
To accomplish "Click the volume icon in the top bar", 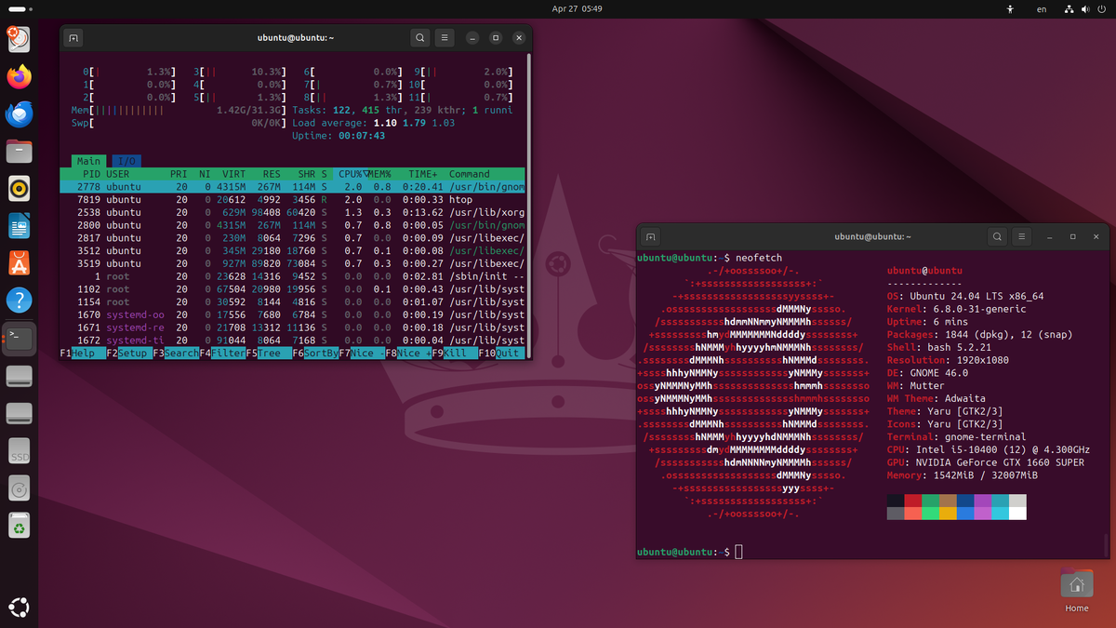I will click(x=1084, y=8).
